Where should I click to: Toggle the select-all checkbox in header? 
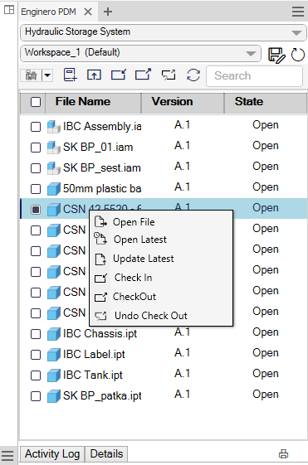[36, 102]
